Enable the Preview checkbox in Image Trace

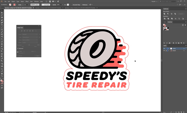(18, 56)
